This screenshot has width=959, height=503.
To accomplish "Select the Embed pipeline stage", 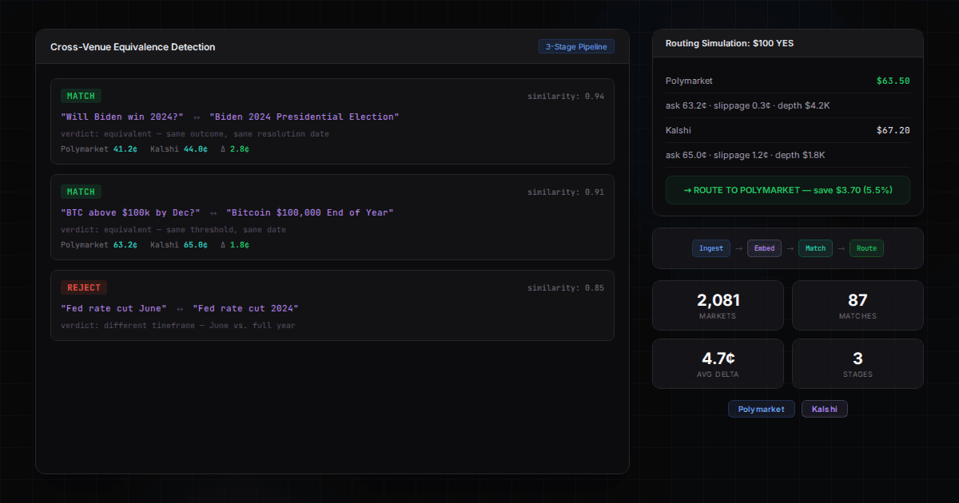I will click(764, 248).
